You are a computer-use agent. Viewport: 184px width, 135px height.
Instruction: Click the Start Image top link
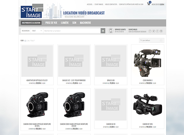pos(99,4)
